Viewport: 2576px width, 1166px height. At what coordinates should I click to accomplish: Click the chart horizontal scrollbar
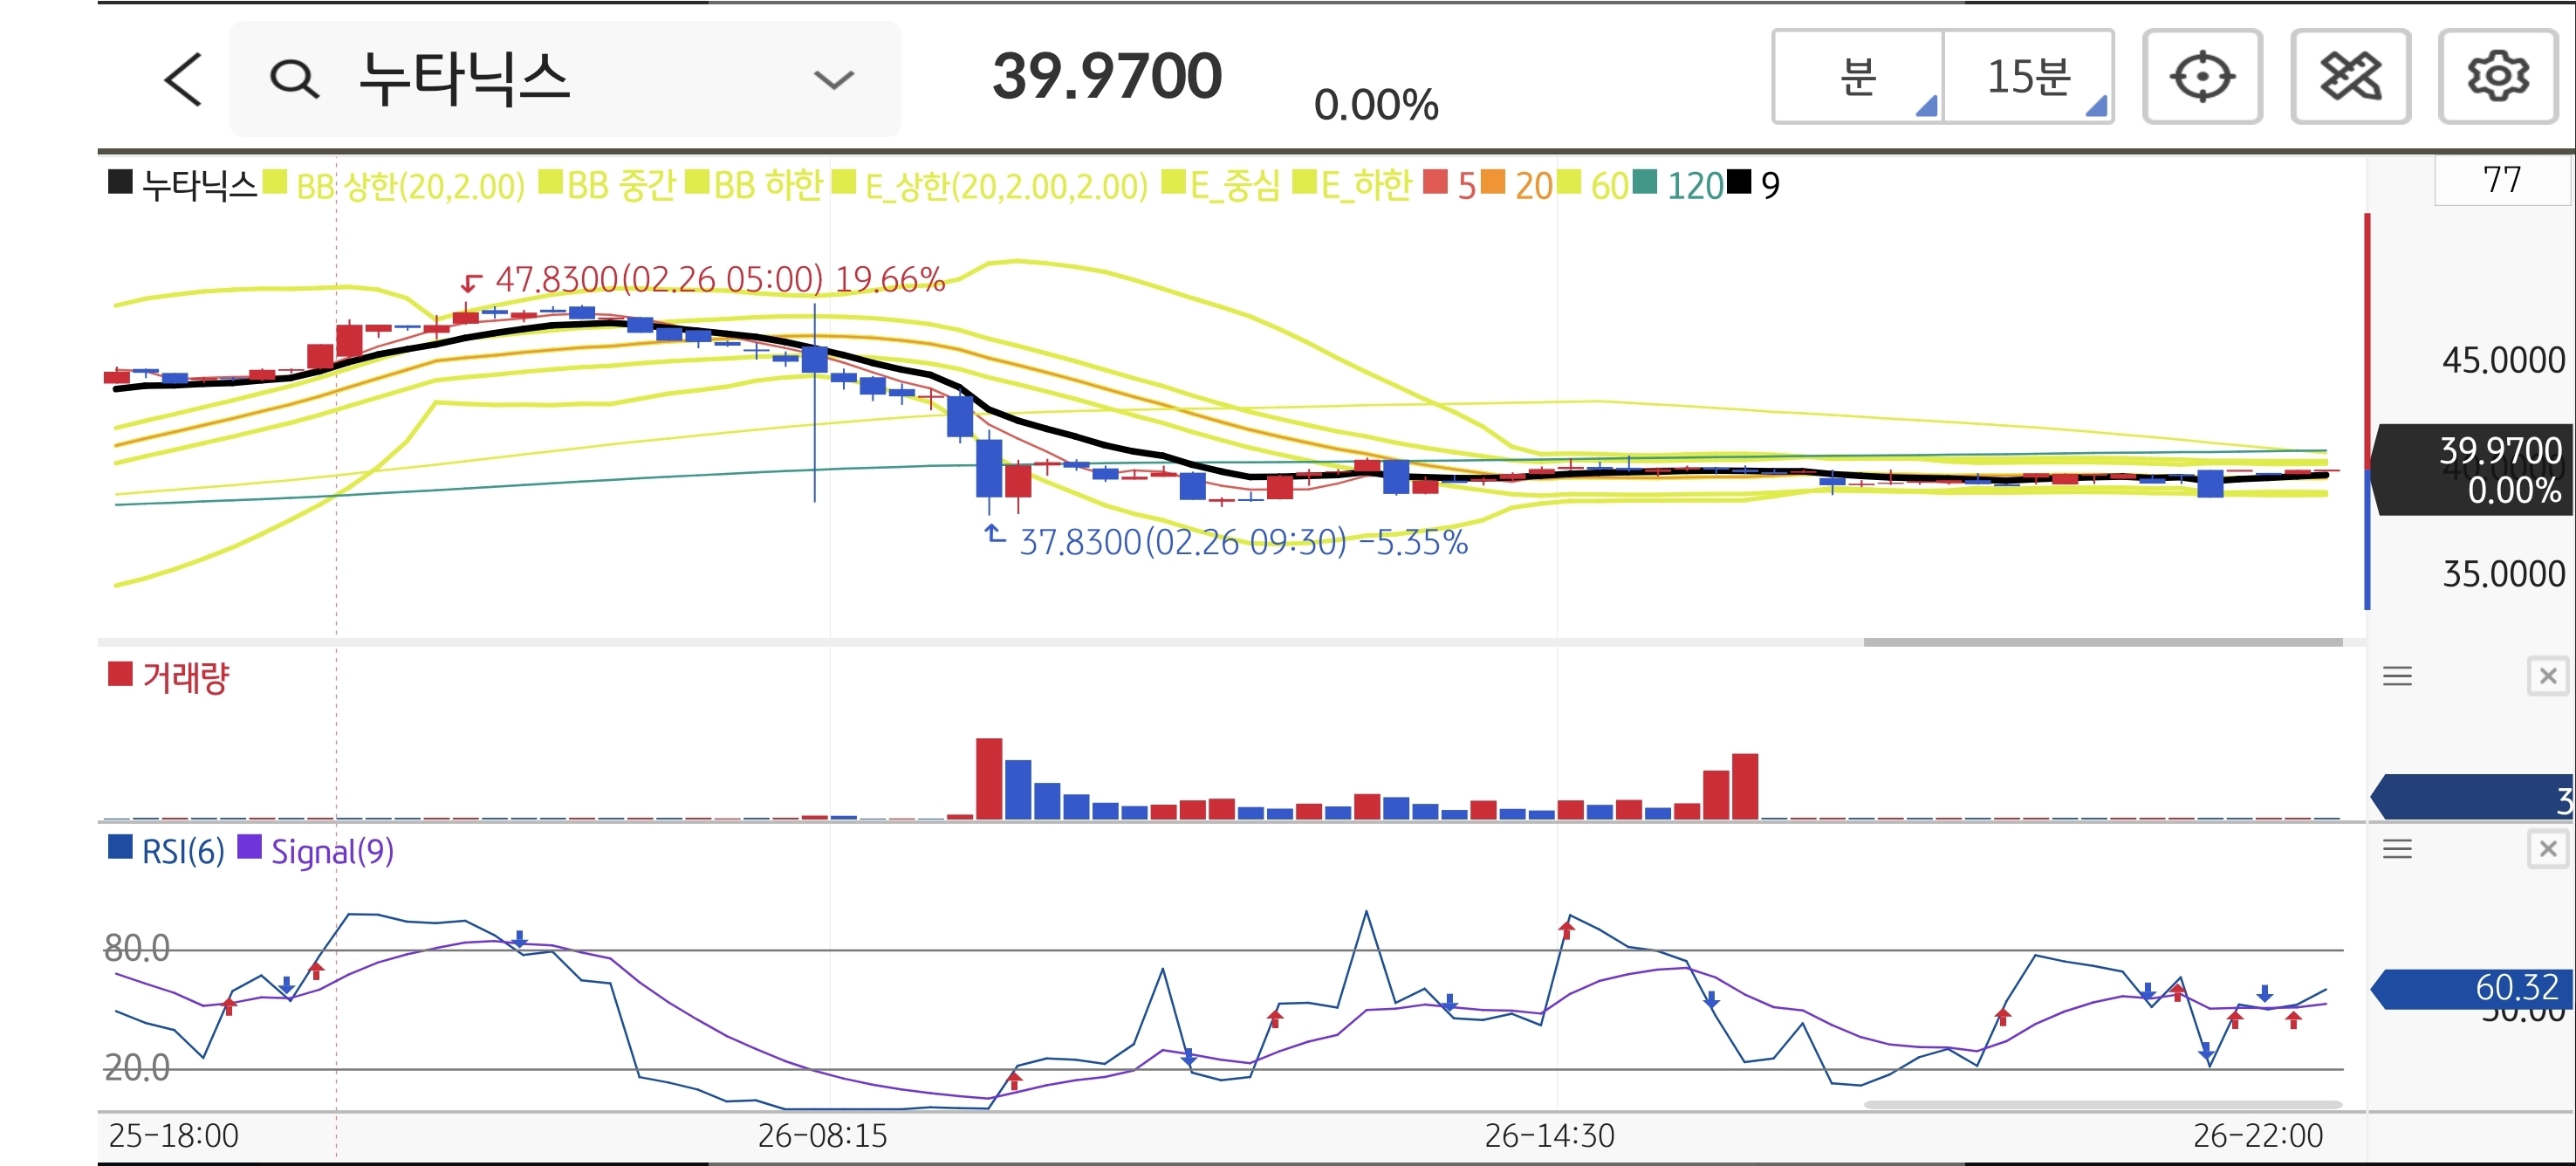coord(2101,642)
